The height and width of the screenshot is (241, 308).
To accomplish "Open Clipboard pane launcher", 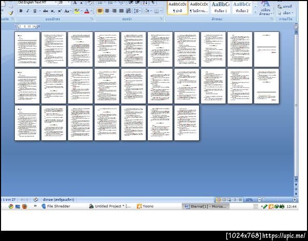I will coord(13,19).
